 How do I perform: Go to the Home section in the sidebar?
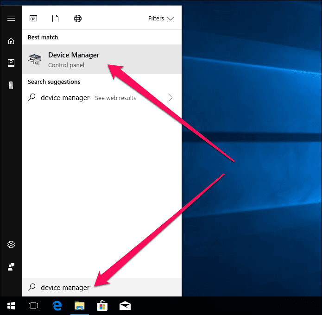coord(11,41)
